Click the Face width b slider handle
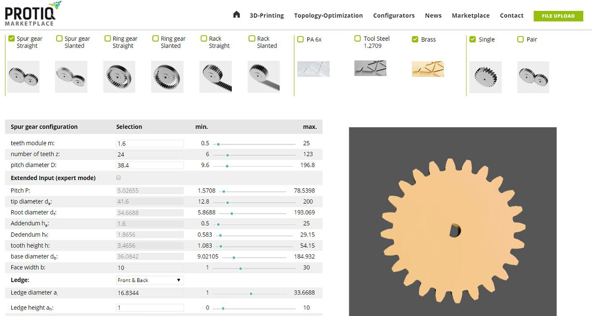This screenshot has width=592, height=316. click(x=241, y=268)
